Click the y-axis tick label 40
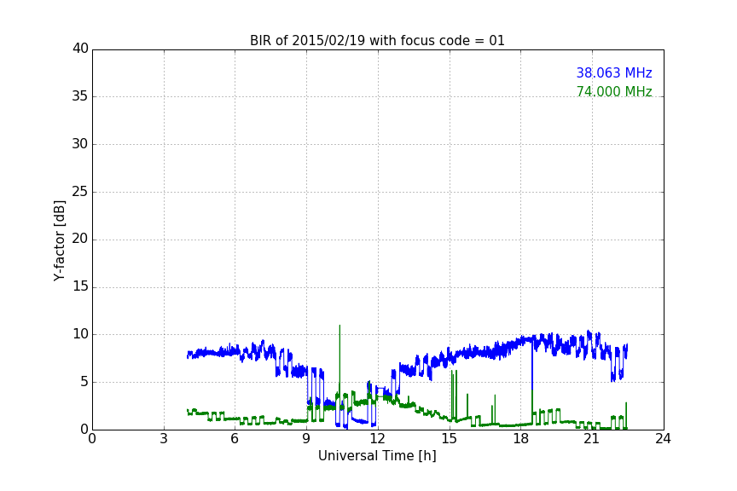Screen dimensions: 737x491 click(x=80, y=49)
